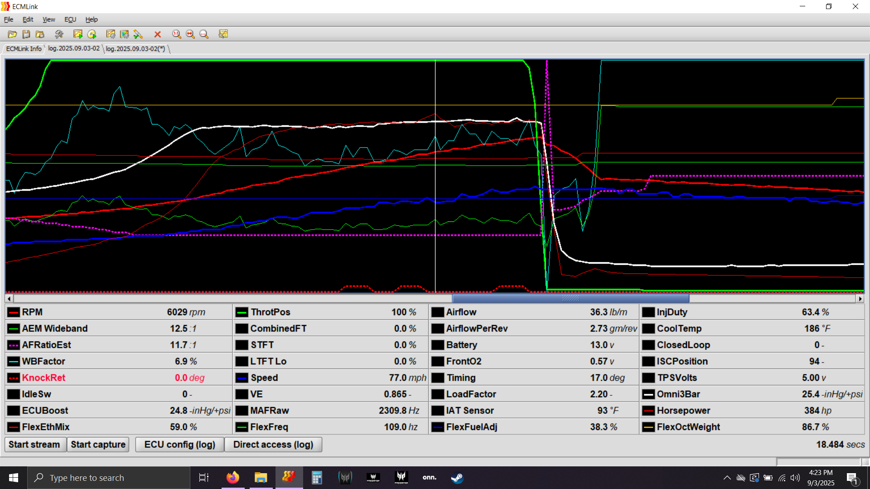This screenshot has width=870, height=489.
Task: Click the red X delete icon
Action: point(158,34)
